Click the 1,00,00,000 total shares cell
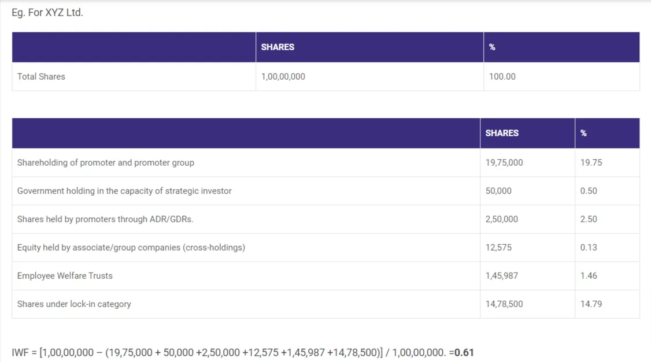This screenshot has height=362, width=651. 283,76
